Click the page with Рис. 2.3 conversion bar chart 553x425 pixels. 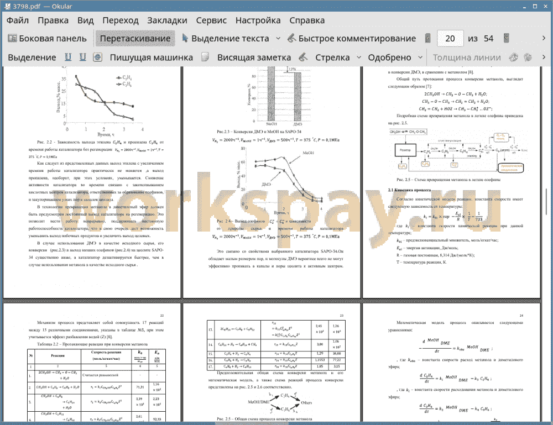coord(272,182)
